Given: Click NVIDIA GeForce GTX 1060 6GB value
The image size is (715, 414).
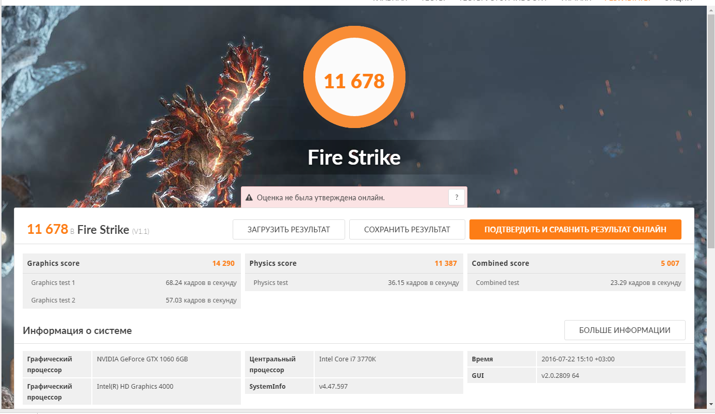Looking at the screenshot, I should coord(142,359).
